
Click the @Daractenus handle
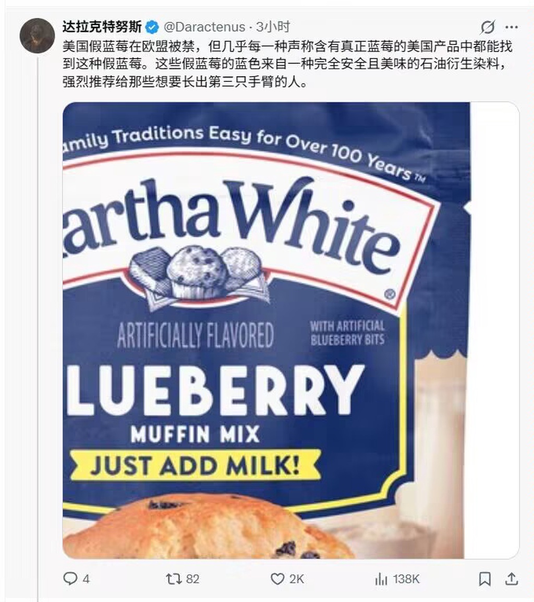click(204, 27)
